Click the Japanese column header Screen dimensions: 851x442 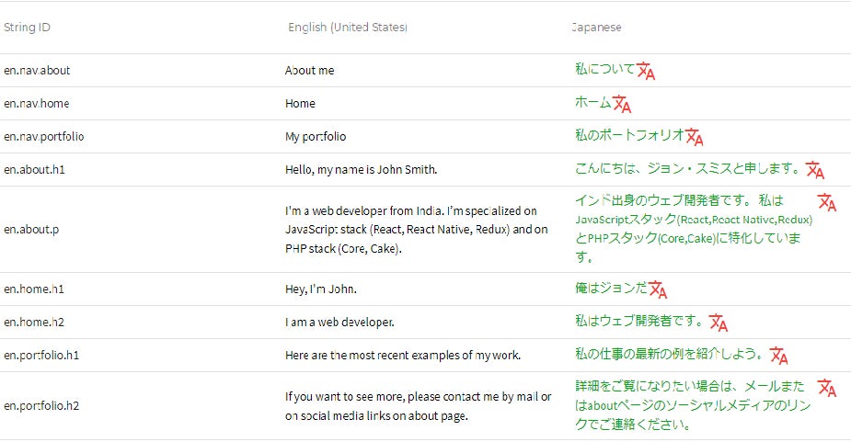click(596, 28)
